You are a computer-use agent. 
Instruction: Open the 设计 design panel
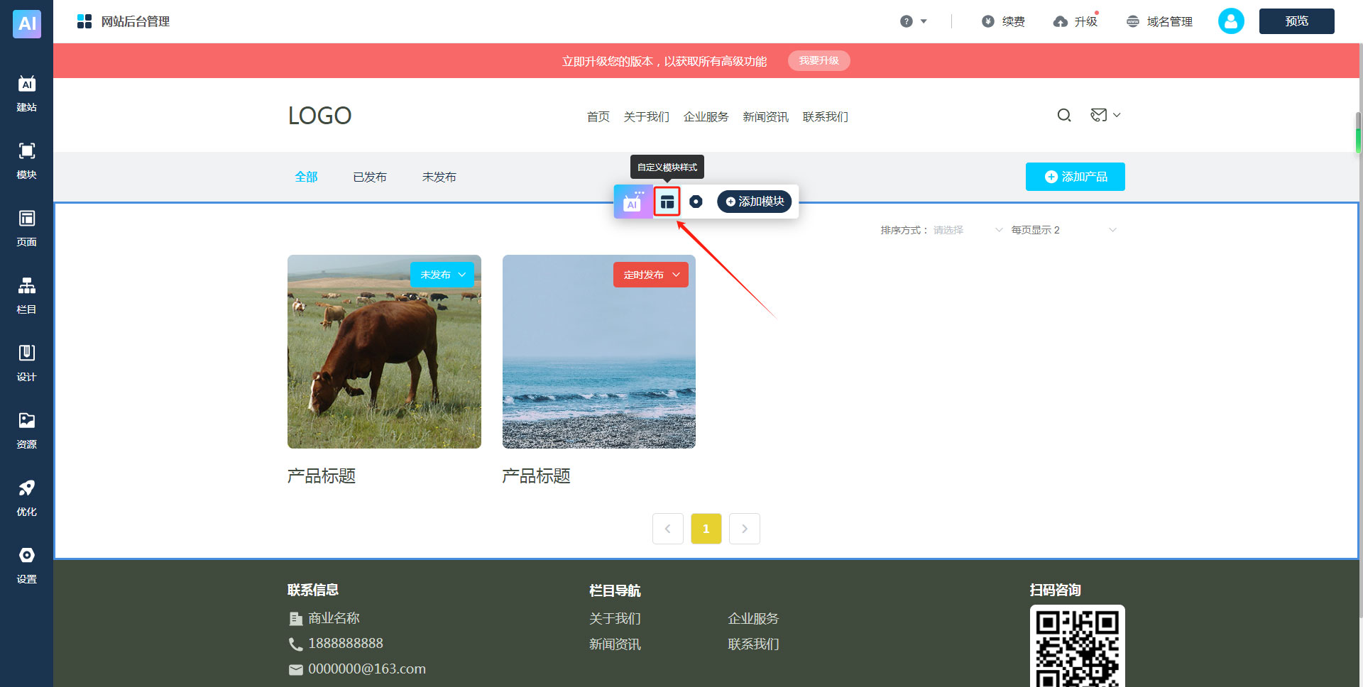[27, 363]
